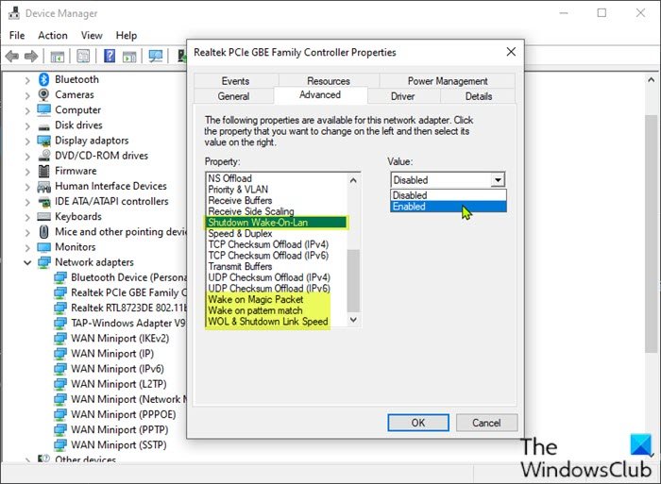Switch to the Details tab
This screenshot has width=661, height=484.
[x=478, y=96]
